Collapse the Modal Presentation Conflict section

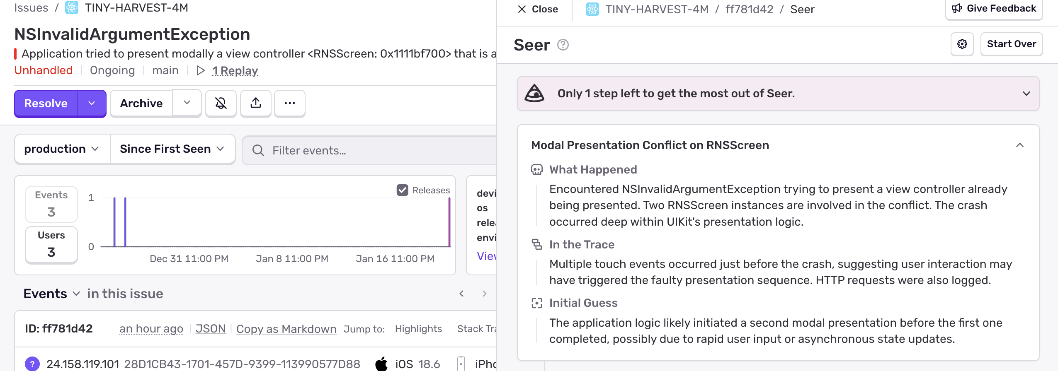[x=1020, y=145]
